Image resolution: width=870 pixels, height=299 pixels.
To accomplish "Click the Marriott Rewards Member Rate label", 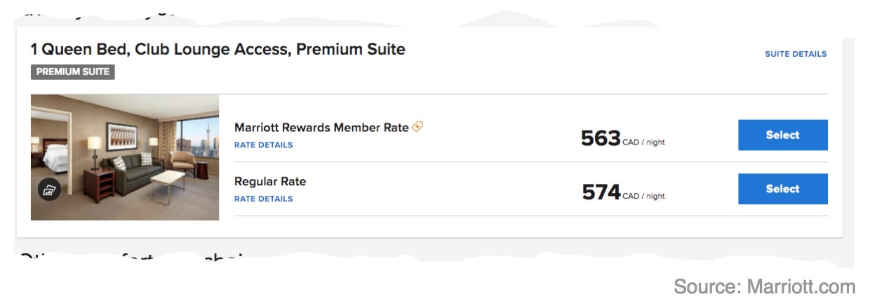I will [x=321, y=128].
